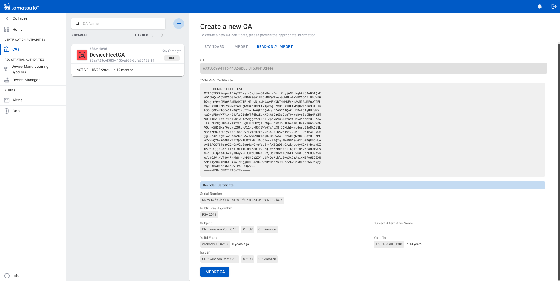Open Device Manufacturing Systems page

coord(30,69)
